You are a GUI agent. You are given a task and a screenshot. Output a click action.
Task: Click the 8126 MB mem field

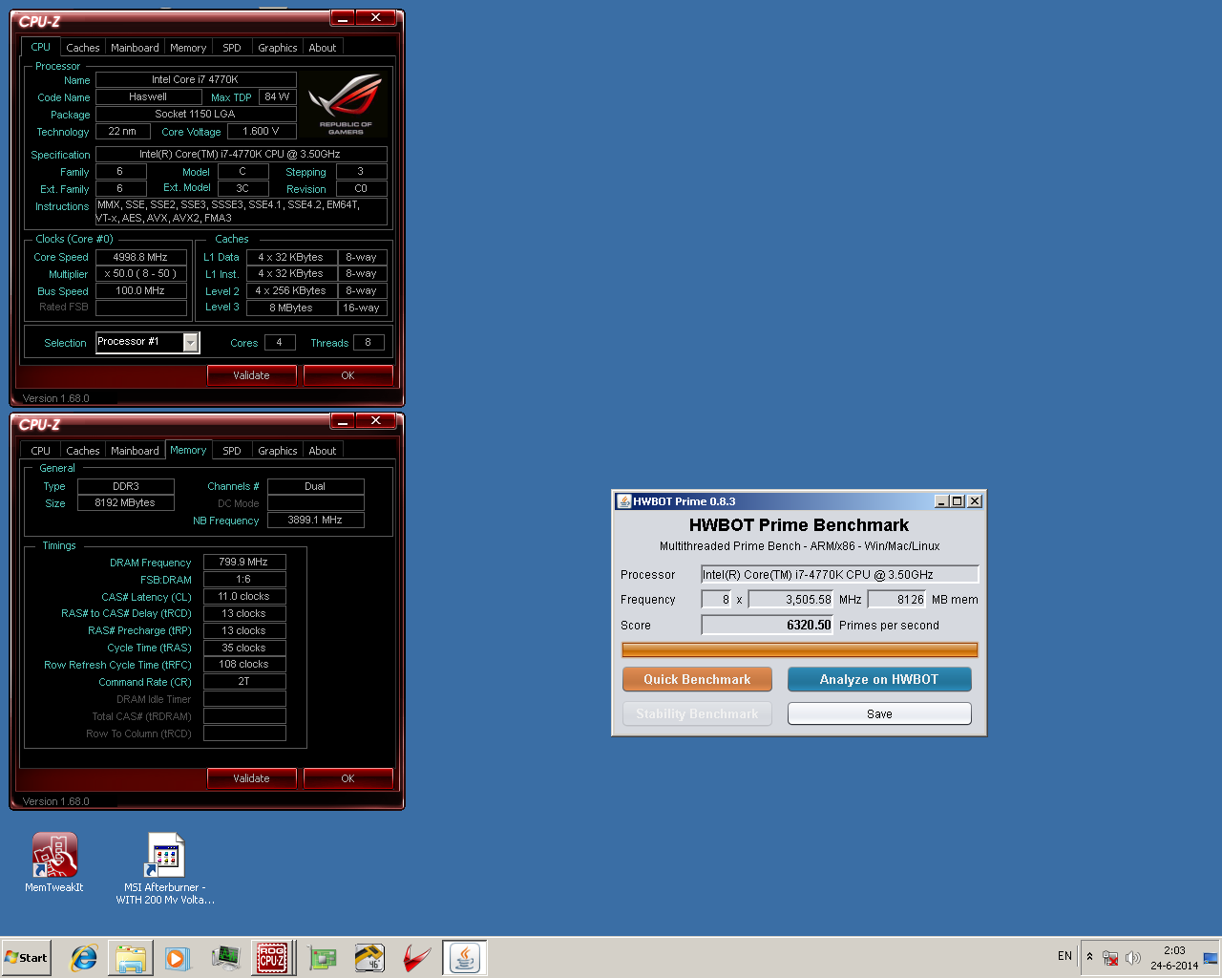[x=896, y=600]
